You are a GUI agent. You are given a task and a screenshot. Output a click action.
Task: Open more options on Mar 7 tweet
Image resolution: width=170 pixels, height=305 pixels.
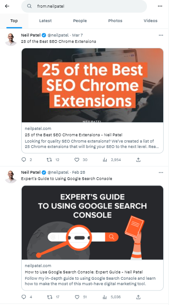pyautogui.click(x=161, y=35)
